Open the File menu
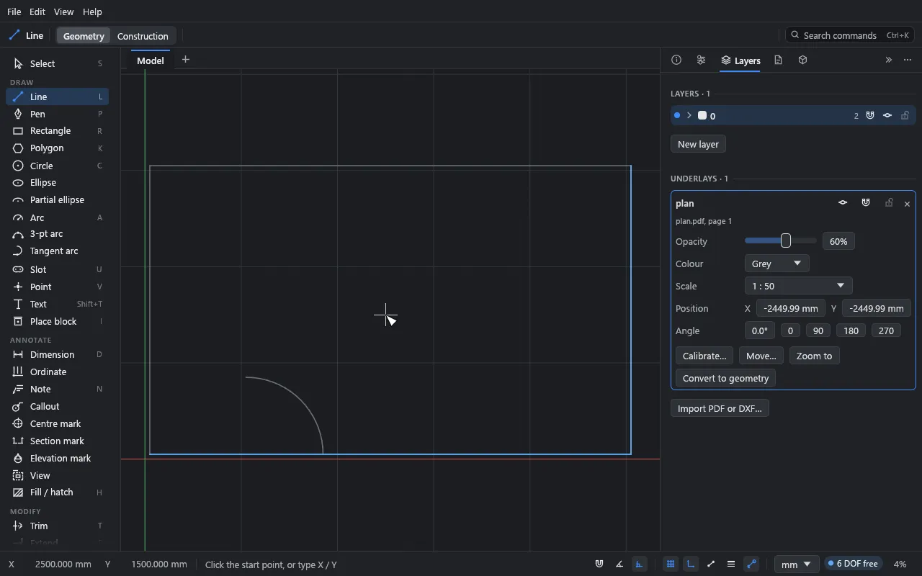This screenshot has height=576, width=922. coord(14,12)
